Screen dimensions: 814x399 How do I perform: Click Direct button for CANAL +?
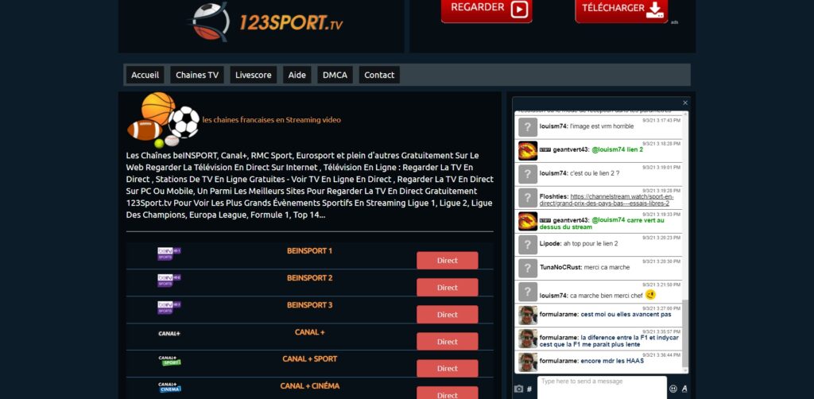point(447,342)
